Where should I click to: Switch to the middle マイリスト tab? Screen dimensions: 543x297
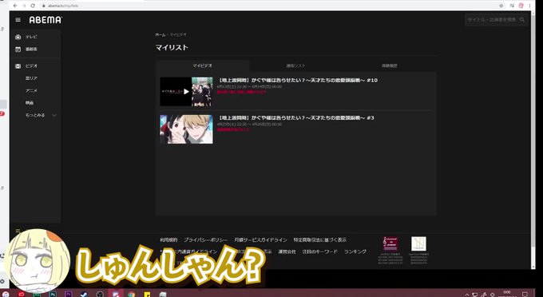(295, 65)
